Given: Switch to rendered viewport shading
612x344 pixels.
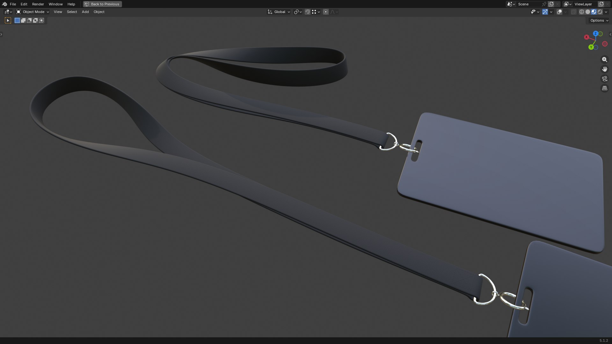Looking at the screenshot, I should pyautogui.click(x=600, y=12).
